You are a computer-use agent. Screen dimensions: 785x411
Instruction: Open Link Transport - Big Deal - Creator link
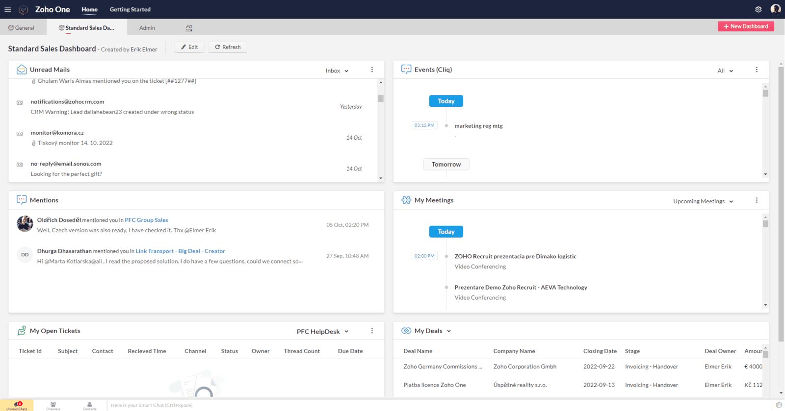(180, 251)
